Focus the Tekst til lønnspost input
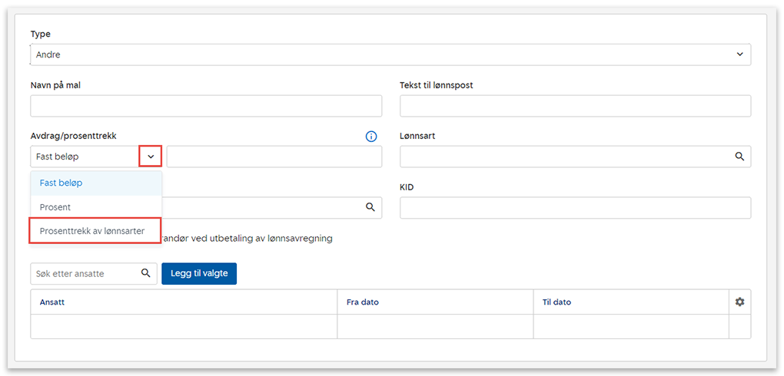784x376 pixels. tap(575, 106)
